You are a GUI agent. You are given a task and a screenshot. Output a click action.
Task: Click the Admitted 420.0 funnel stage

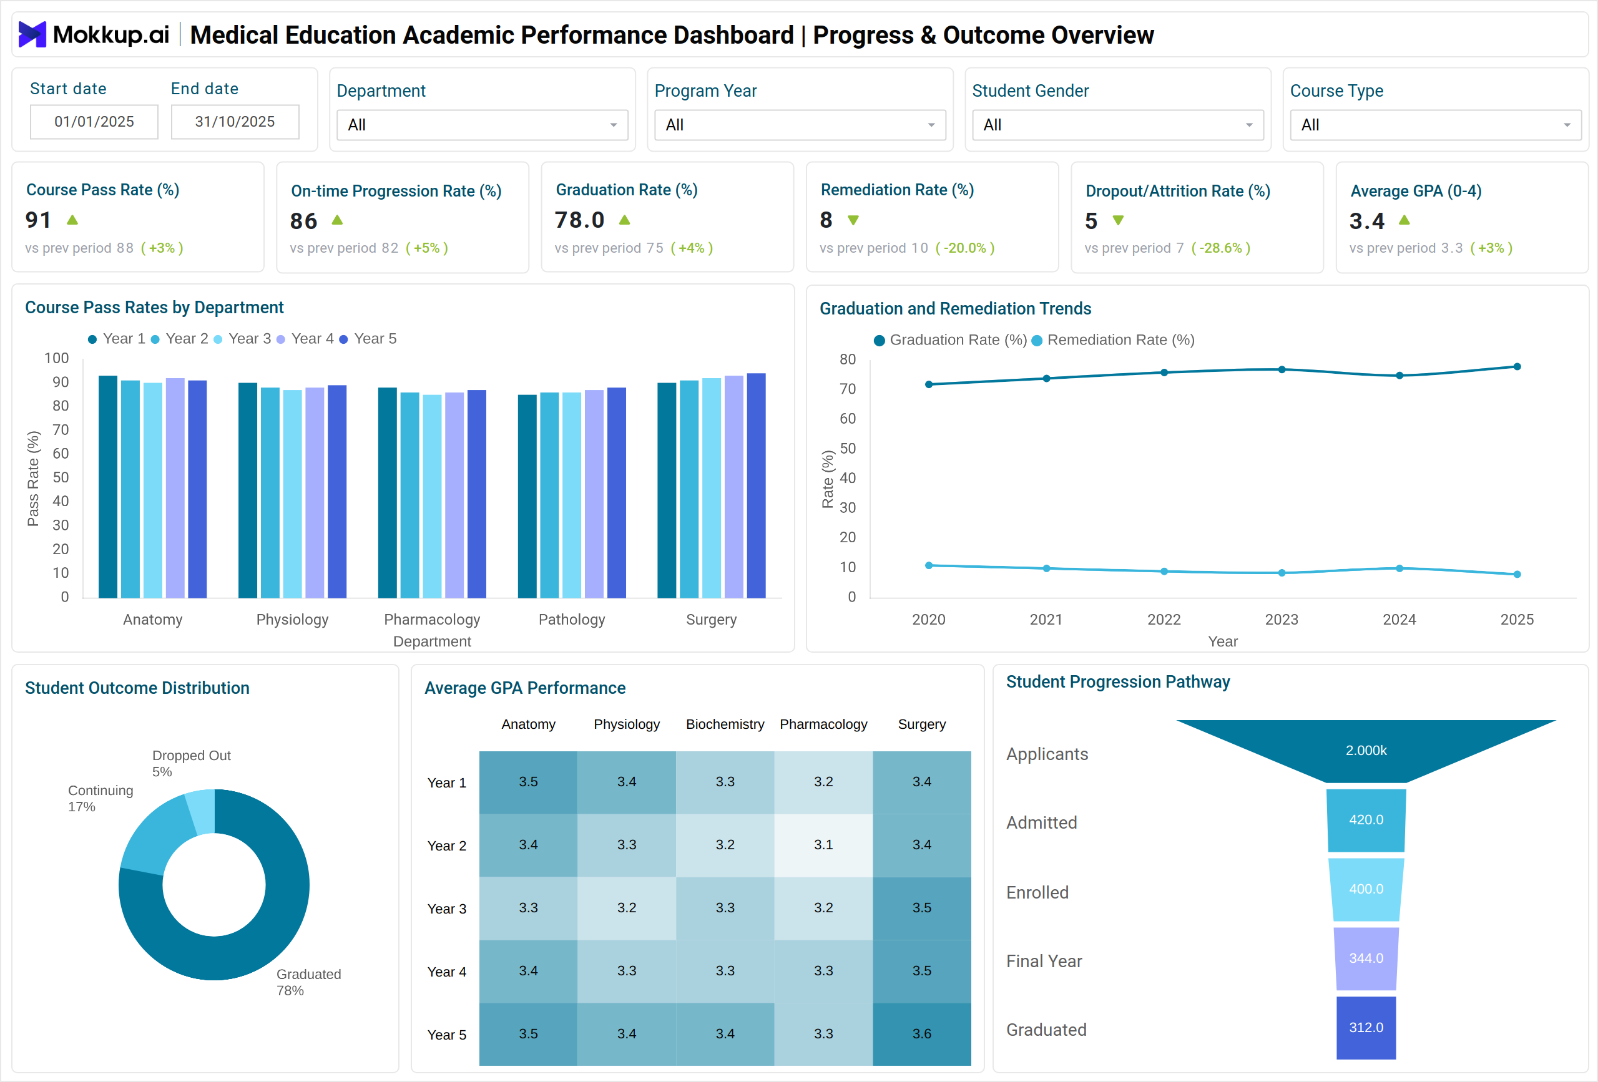[1366, 820]
